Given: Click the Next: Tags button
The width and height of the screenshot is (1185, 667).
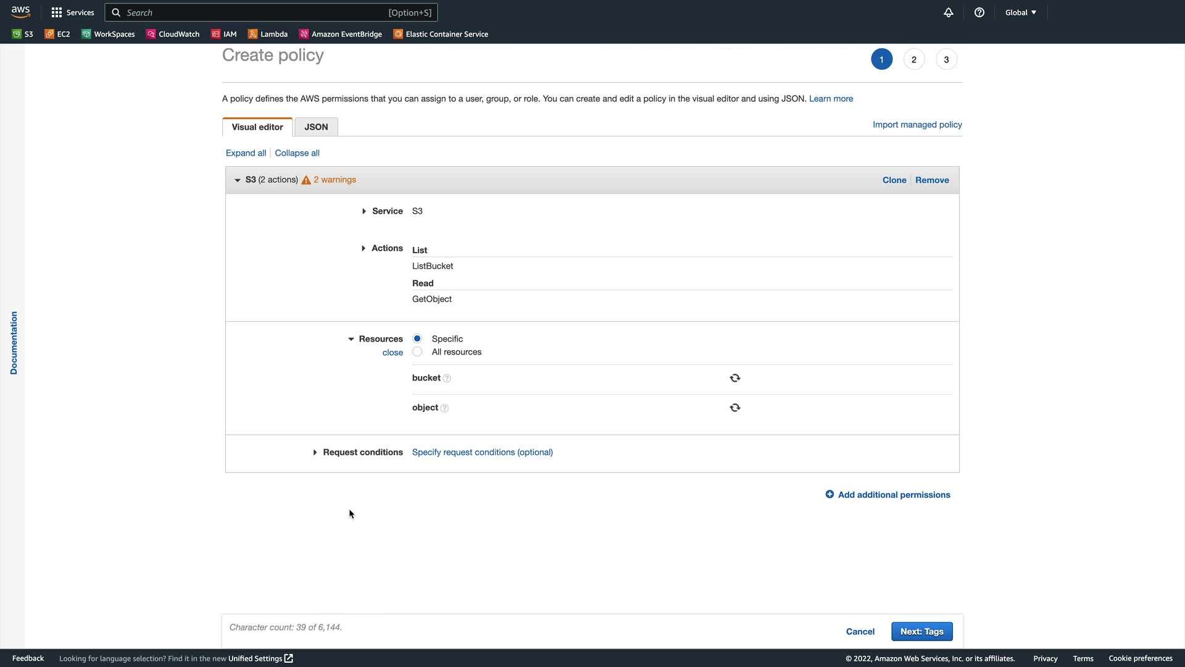Looking at the screenshot, I should pos(921,631).
